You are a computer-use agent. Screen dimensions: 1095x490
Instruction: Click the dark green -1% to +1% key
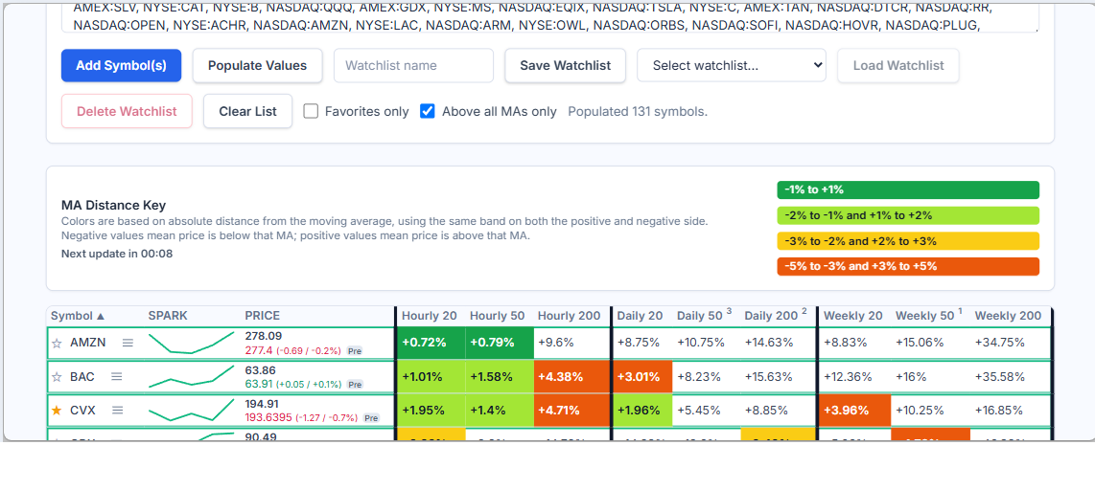point(908,189)
